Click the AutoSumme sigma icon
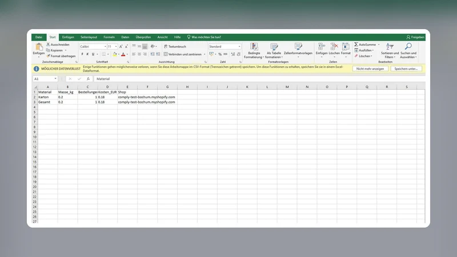Image resolution: width=457 pixels, height=257 pixels. tap(356, 45)
